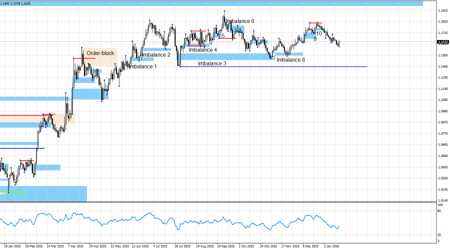This screenshot has width=450, height=250.
Task: Select the Imbalance 4 label
Action: tap(202, 50)
